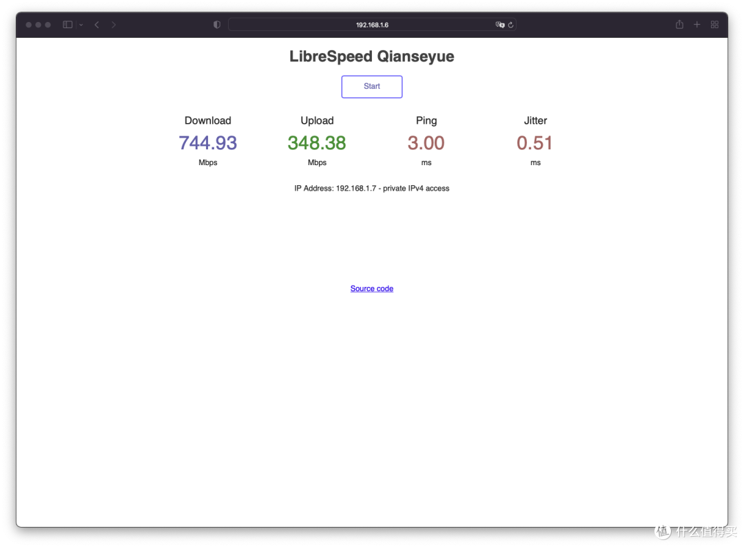Click the IP Address 192.168.1.7 text
The width and height of the screenshot is (744, 547).
[x=371, y=189]
